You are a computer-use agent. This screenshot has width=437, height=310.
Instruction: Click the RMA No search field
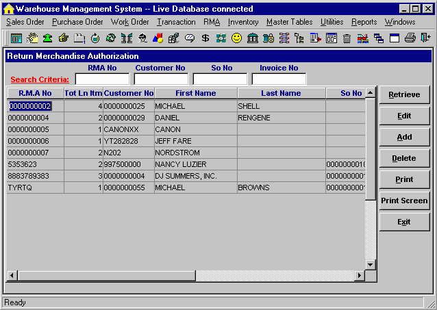point(102,79)
